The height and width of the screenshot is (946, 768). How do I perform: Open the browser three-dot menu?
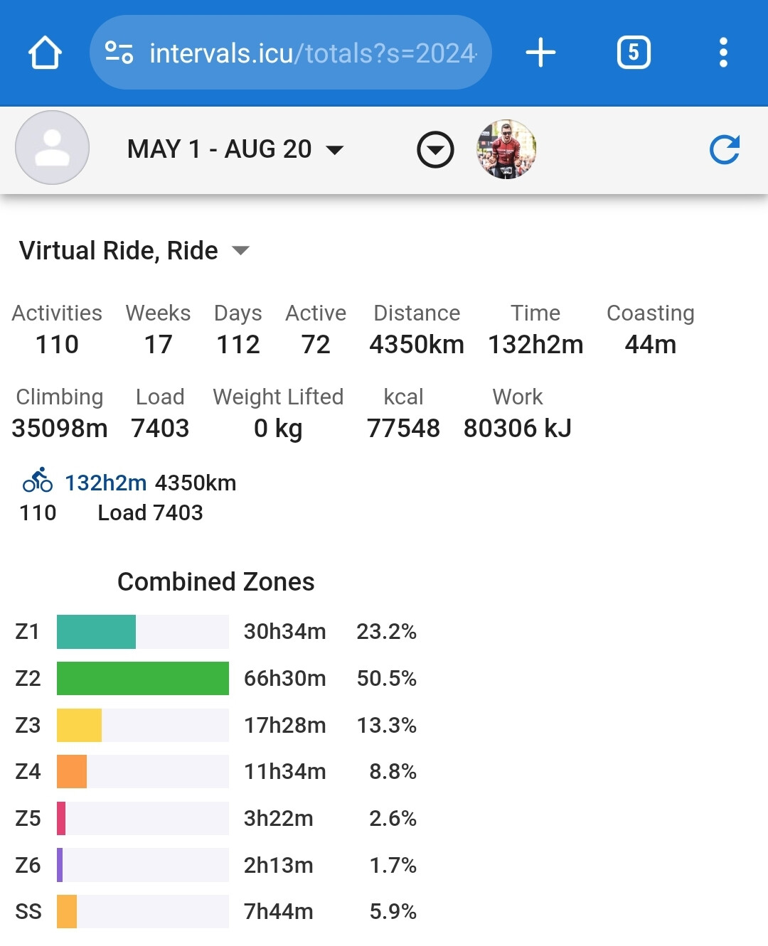[723, 53]
